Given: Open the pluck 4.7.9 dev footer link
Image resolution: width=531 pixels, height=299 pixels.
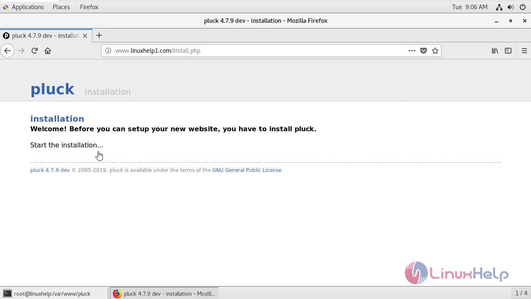Looking at the screenshot, I should pos(50,170).
